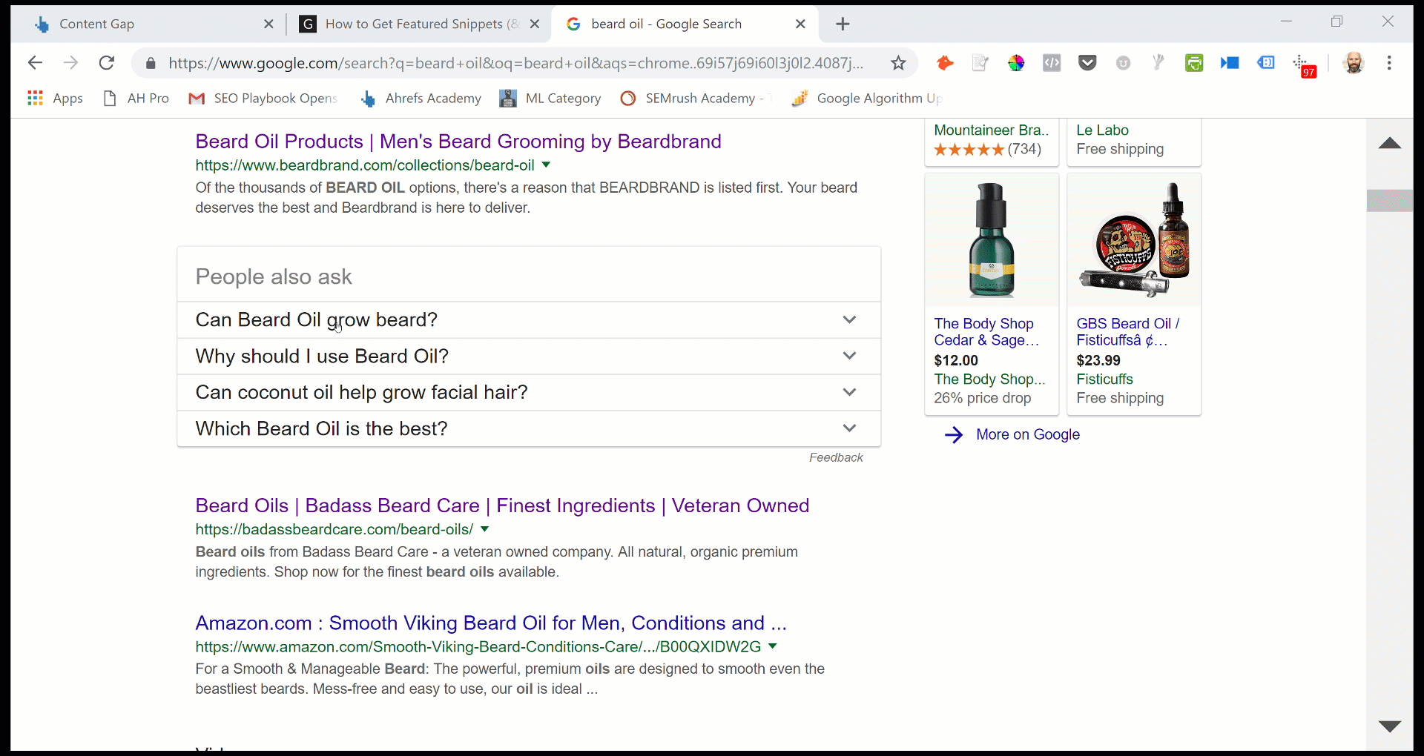Open the Badass Beard Care result link
Image resolution: width=1424 pixels, height=756 pixels.
click(502, 505)
